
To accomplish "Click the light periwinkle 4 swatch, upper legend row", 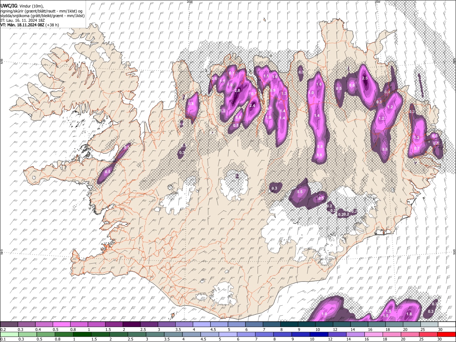I will 202,324.
